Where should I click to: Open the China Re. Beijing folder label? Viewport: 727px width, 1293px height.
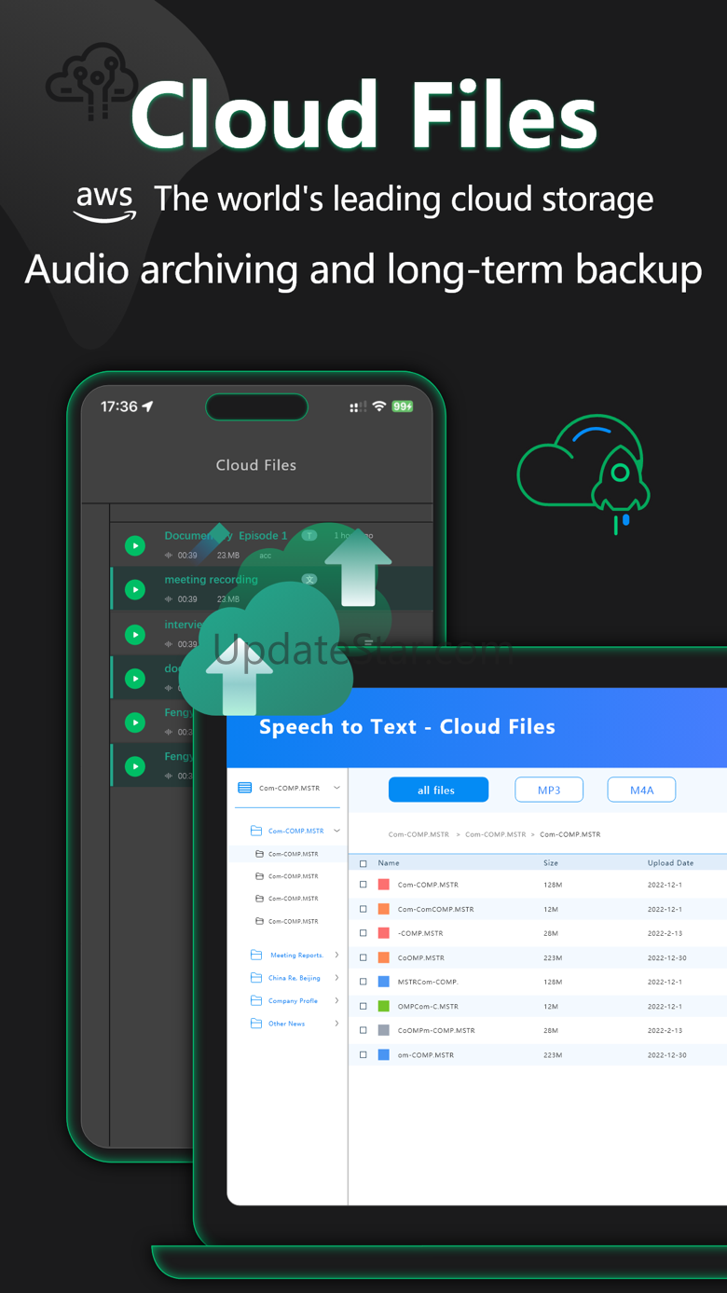coord(295,978)
